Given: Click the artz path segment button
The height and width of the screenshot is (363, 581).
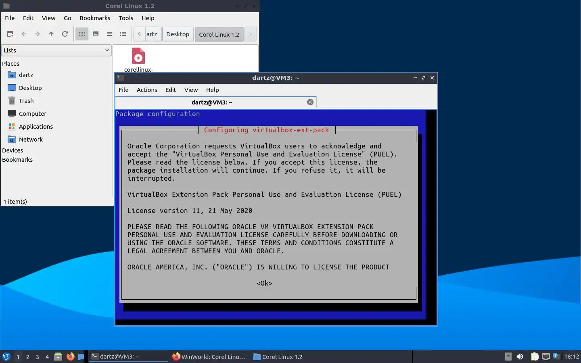Looking at the screenshot, I should [153, 34].
